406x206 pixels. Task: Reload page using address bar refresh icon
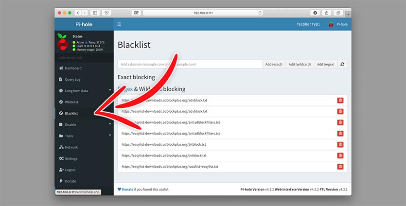260,13
